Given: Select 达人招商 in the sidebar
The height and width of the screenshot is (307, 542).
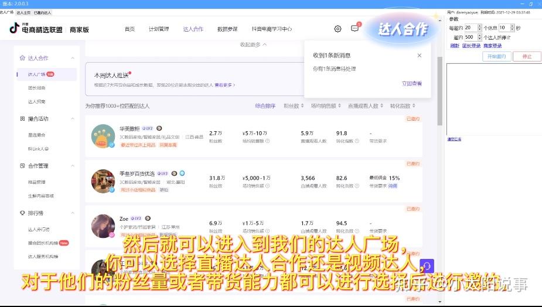Looking at the screenshot, I should click(37, 101).
